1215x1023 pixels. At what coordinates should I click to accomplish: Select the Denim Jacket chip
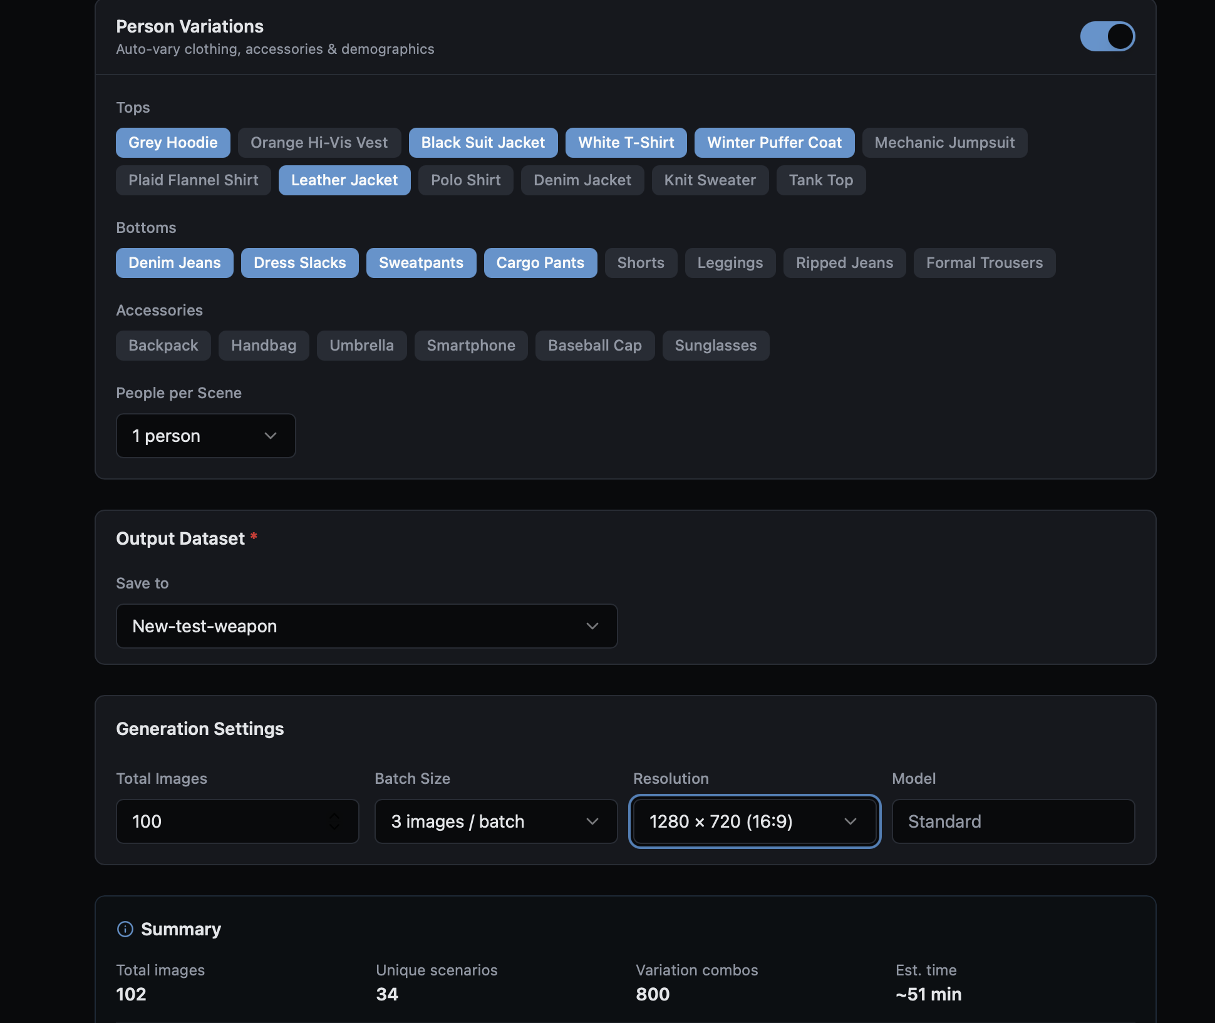582,180
